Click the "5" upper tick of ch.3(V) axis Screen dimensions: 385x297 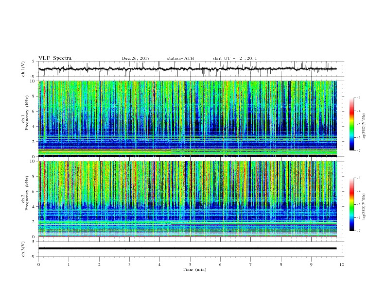[34, 242]
